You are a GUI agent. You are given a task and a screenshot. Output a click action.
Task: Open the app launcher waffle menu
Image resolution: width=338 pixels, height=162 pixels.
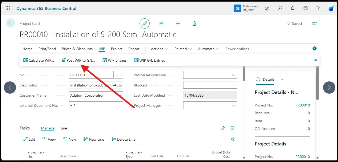click(x=7, y=8)
